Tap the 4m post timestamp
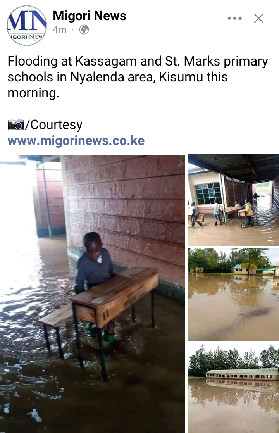 tap(60, 29)
